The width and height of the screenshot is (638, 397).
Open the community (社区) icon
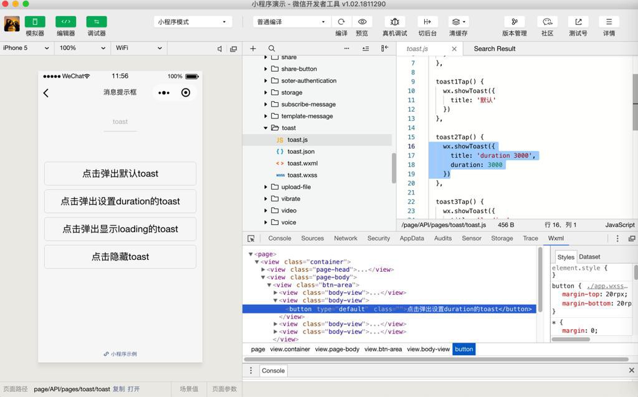point(547,22)
